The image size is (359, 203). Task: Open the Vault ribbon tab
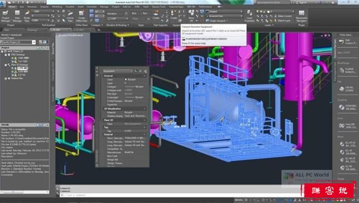146,7
